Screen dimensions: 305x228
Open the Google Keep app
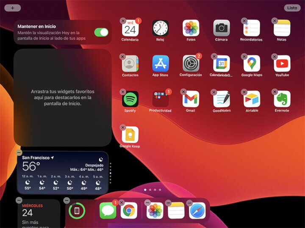130,135
